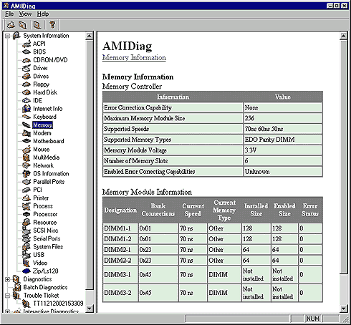
Task: Collapse the Trouble Ticket tree node
Action: click(x=8, y=296)
